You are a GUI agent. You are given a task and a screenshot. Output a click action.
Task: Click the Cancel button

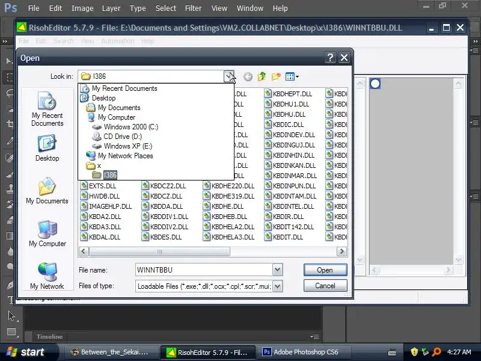pyautogui.click(x=325, y=286)
